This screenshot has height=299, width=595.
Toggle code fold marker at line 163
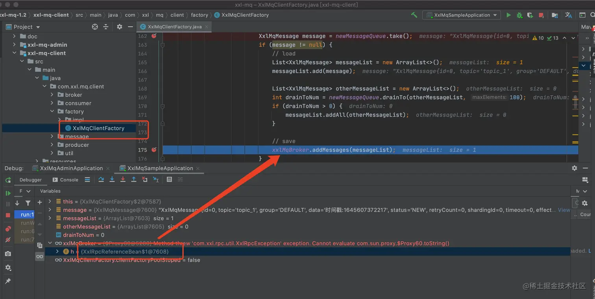point(163,45)
